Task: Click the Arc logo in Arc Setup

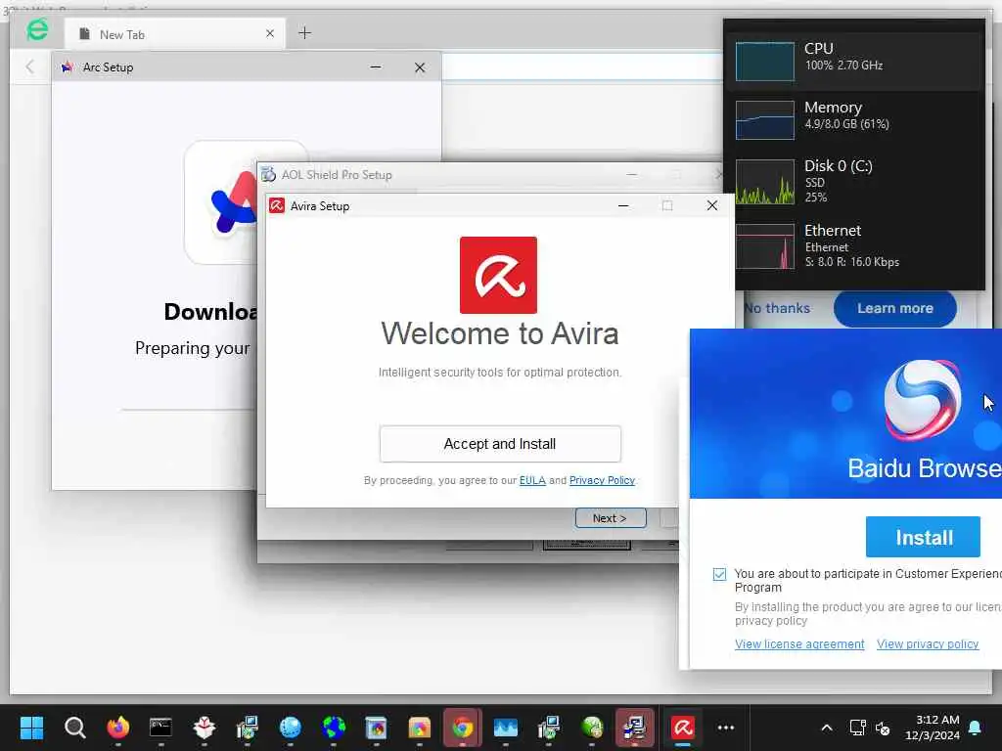Action: [233, 201]
